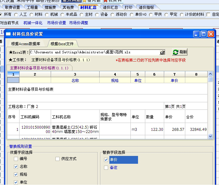Click the Excel file path input field
The image size is (219, 192).
(x=95, y=52)
